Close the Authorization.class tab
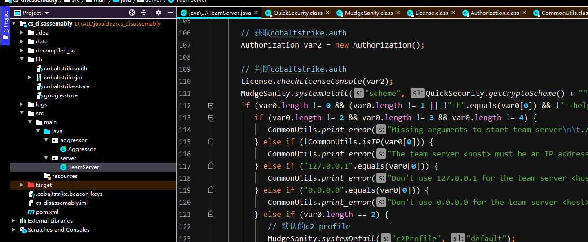The image size is (588, 242). point(524,13)
